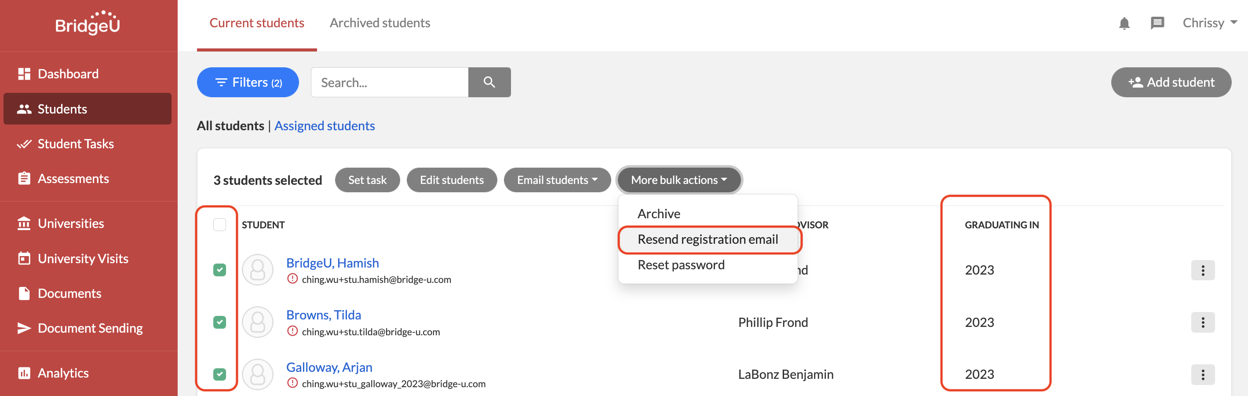Open the three-dot menu for Tilda Browns
The image size is (1248, 396).
point(1202,323)
